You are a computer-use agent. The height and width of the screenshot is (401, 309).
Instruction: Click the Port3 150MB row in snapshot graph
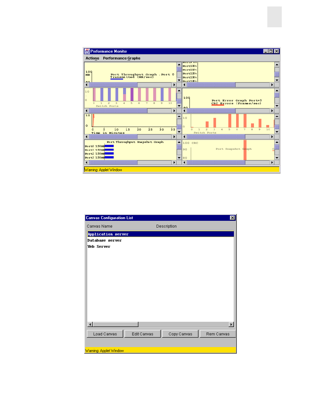[99, 157]
